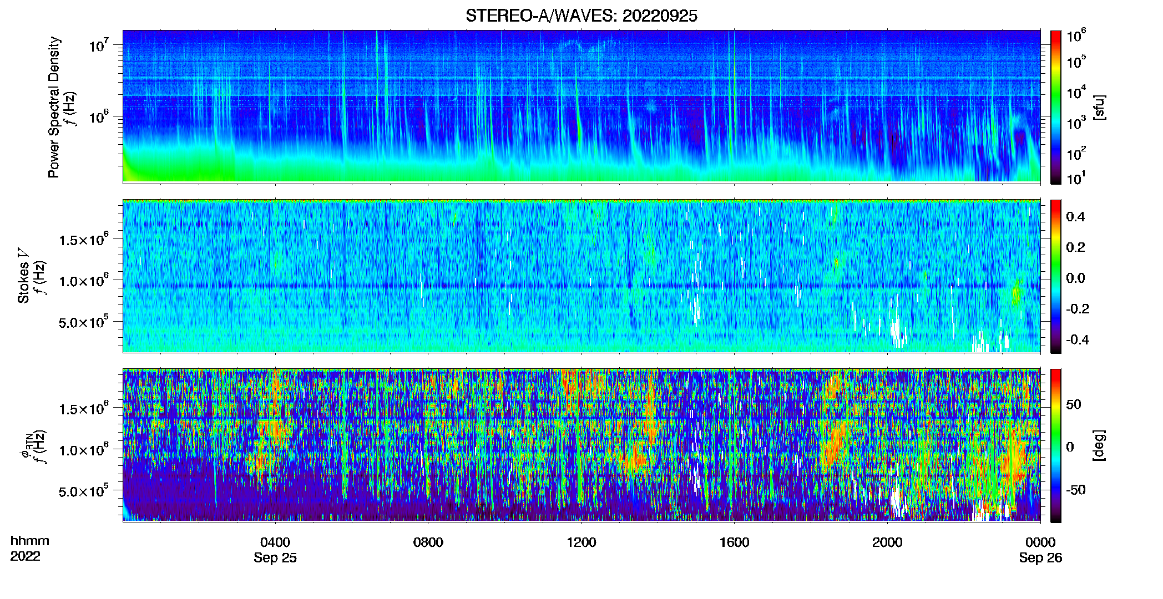The height and width of the screenshot is (599, 1163).
Task: Click the 10^1 label on the sfu colorbar
Action: pos(1076,178)
